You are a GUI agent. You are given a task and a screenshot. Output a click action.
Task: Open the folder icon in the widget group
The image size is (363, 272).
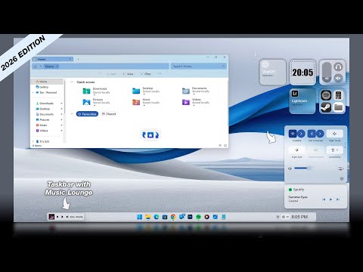pos(338,107)
